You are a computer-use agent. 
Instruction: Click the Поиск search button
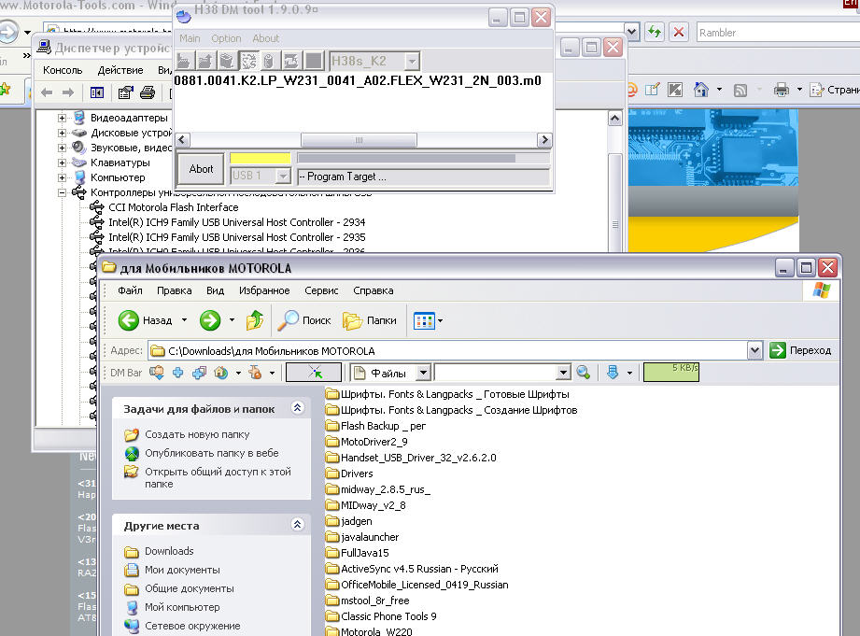304,320
